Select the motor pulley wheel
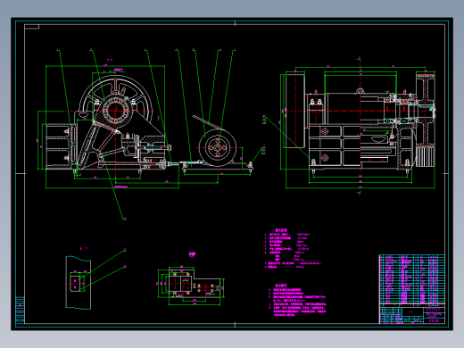 pyautogui.click(x=218, y=147)
